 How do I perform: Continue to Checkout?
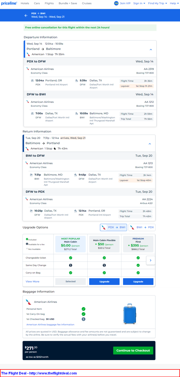pos(133,350)
